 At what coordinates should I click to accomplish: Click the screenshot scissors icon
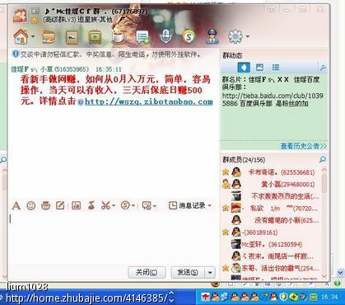(x=105, y=205)
